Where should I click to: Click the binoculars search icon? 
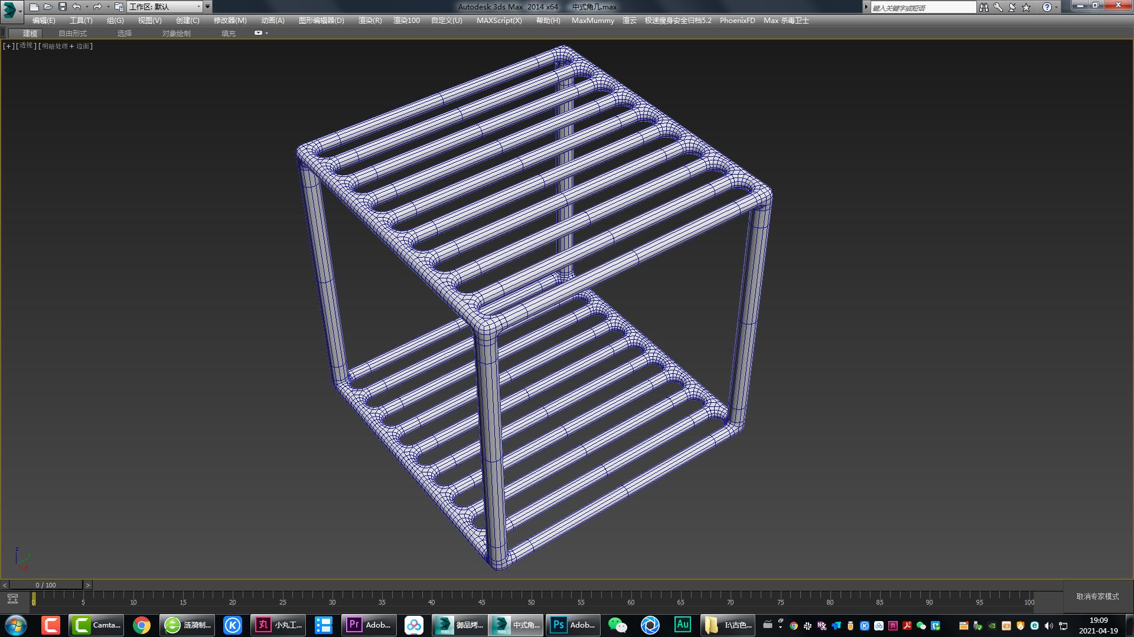point(983,7)
